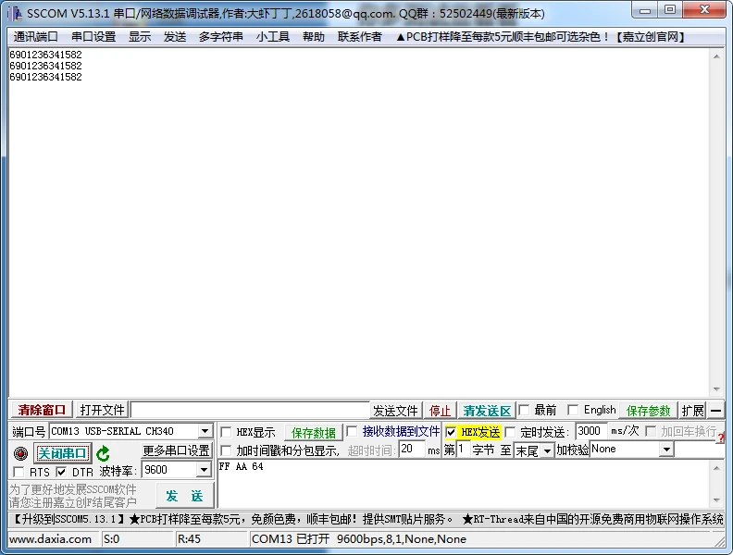Click the 关闭串口 button
The width and height of the screenshot is (733, 555).
pyautogui.click(x=62, y=453)
